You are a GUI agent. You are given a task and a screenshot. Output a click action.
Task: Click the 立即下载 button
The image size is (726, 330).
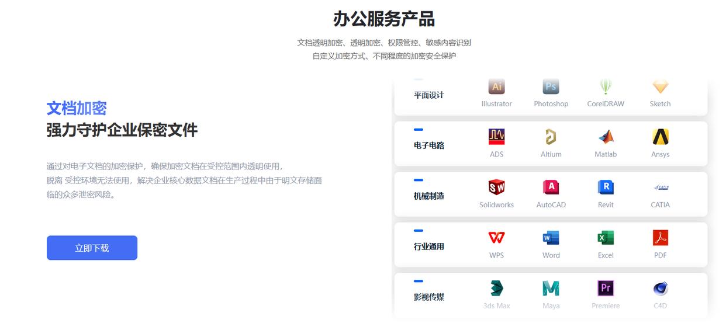click(x=92, y=248)
